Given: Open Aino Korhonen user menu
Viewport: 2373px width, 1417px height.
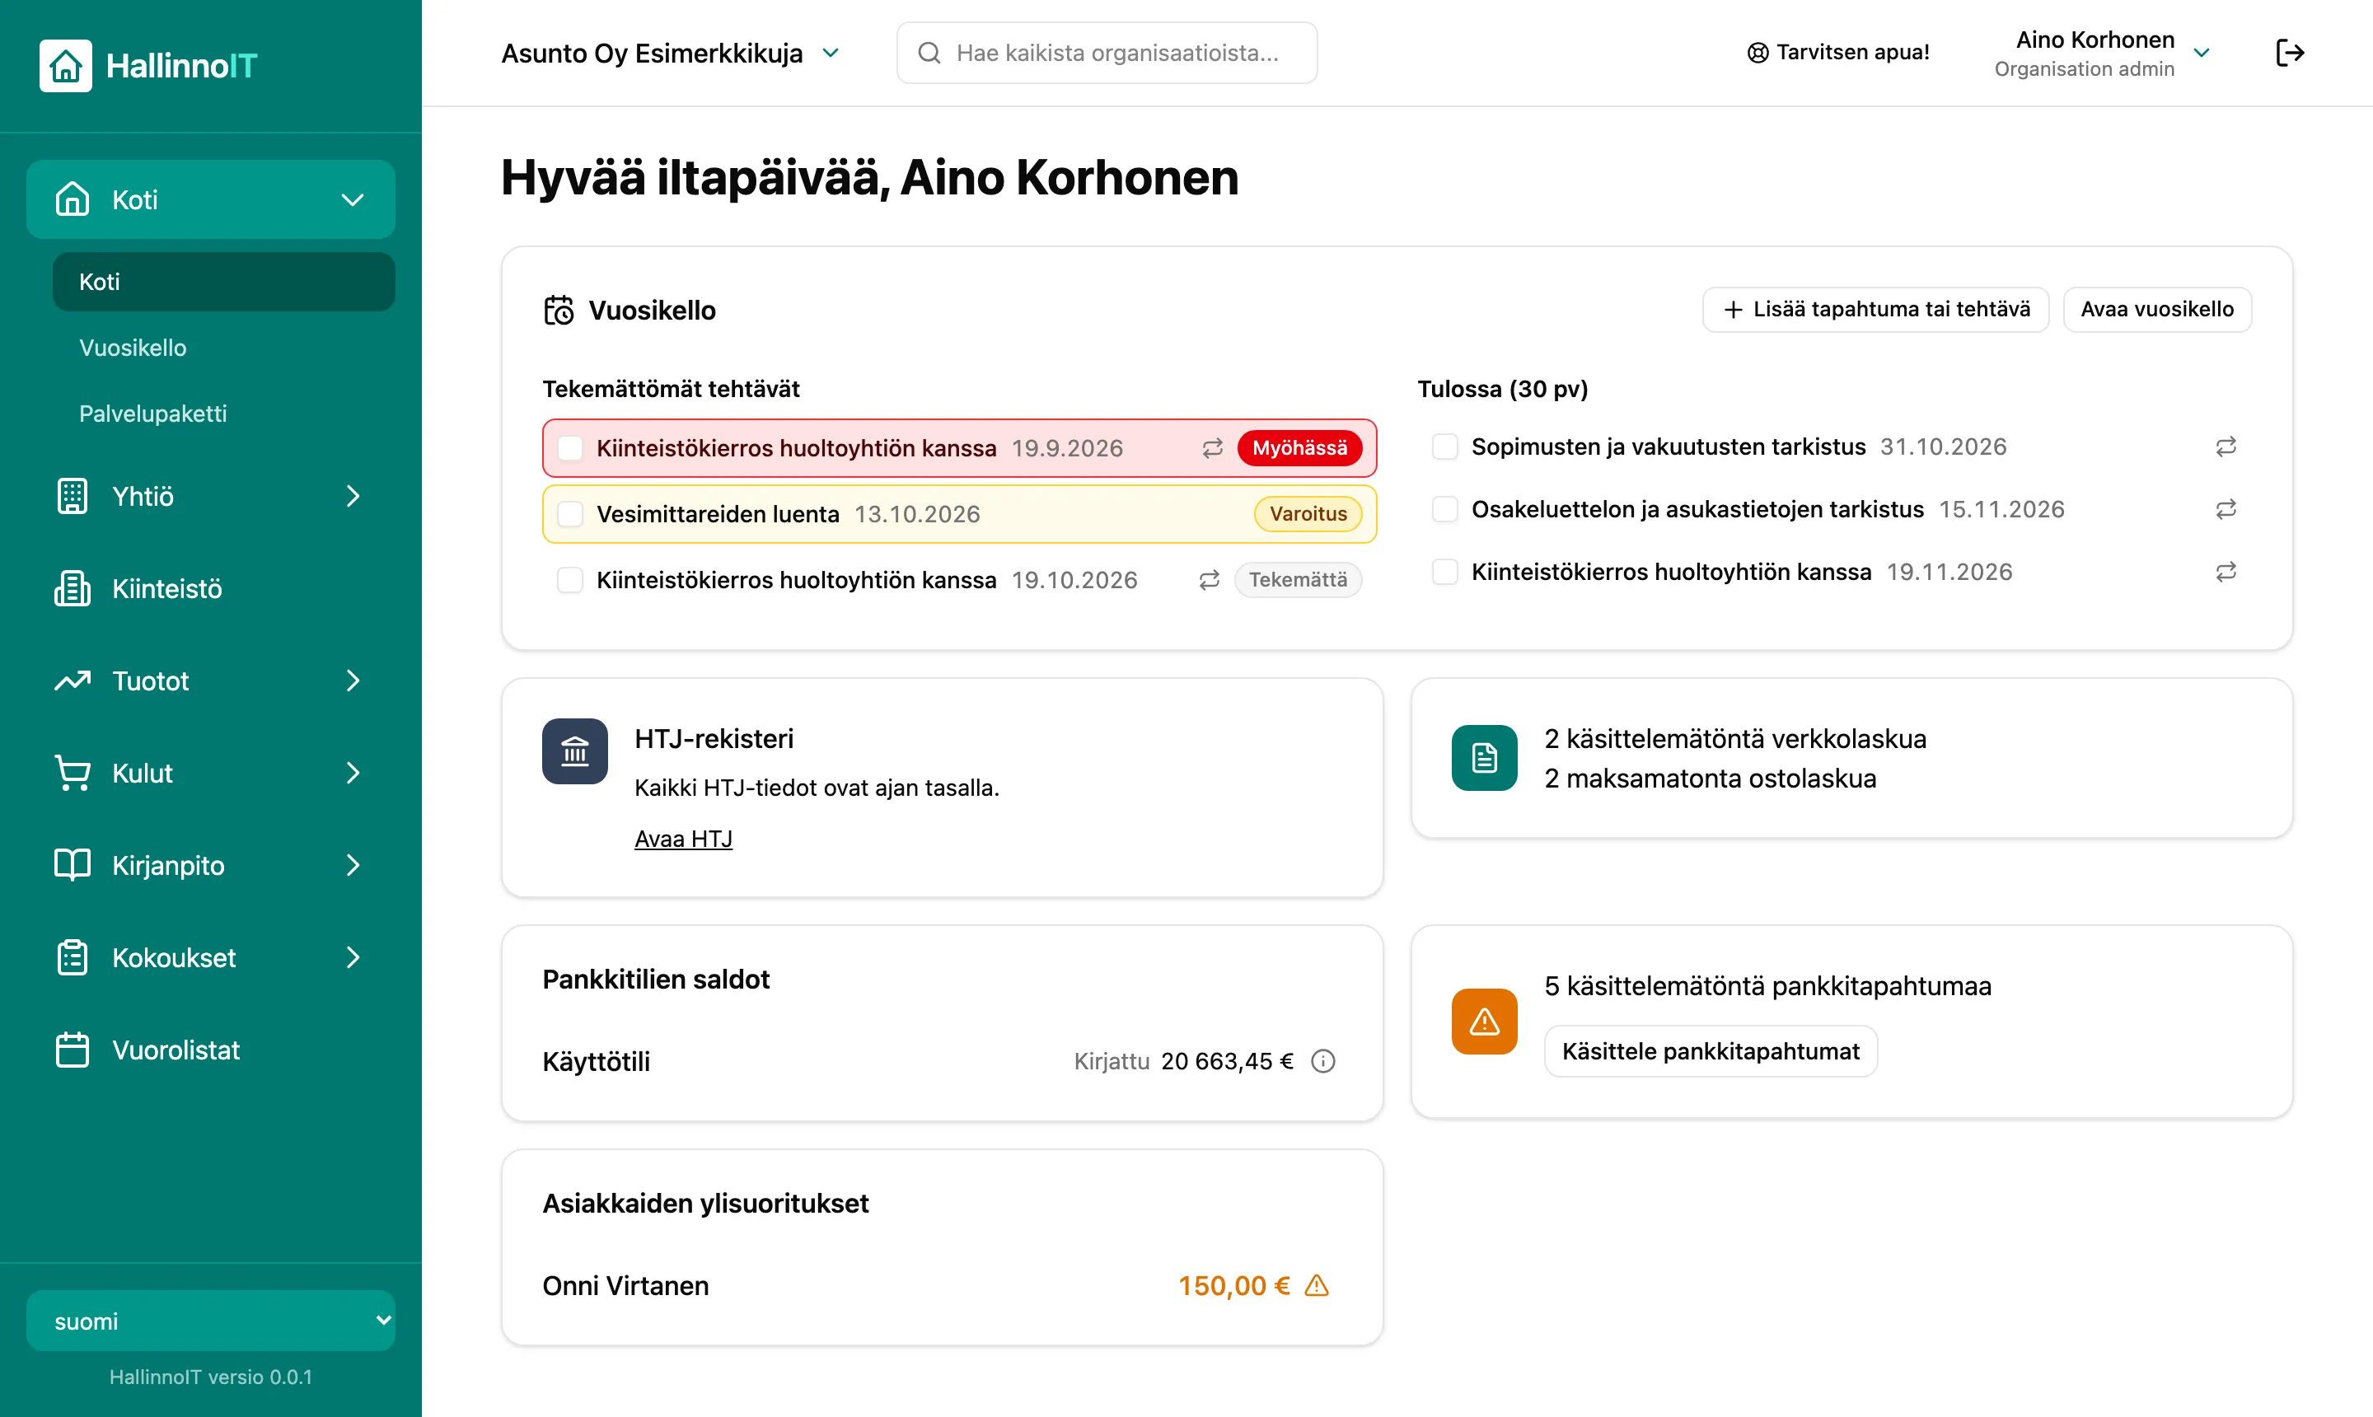Looking at the screenshot, I should (2102, 53).
